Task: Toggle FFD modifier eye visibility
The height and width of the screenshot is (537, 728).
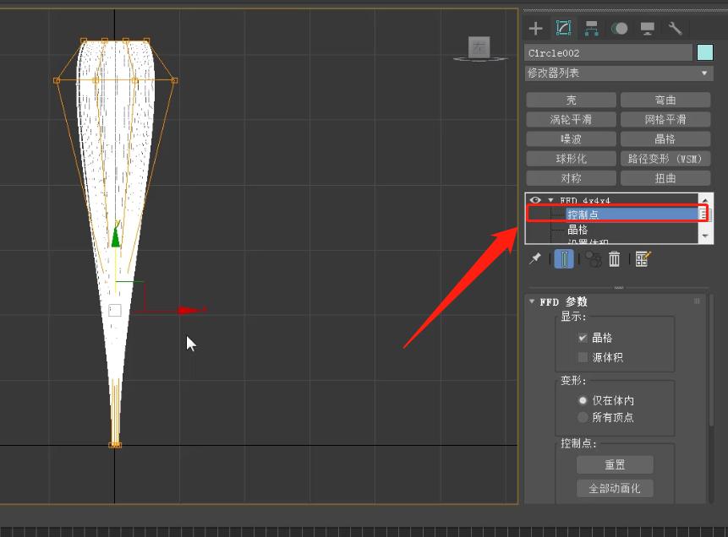Action: (535, 200)
